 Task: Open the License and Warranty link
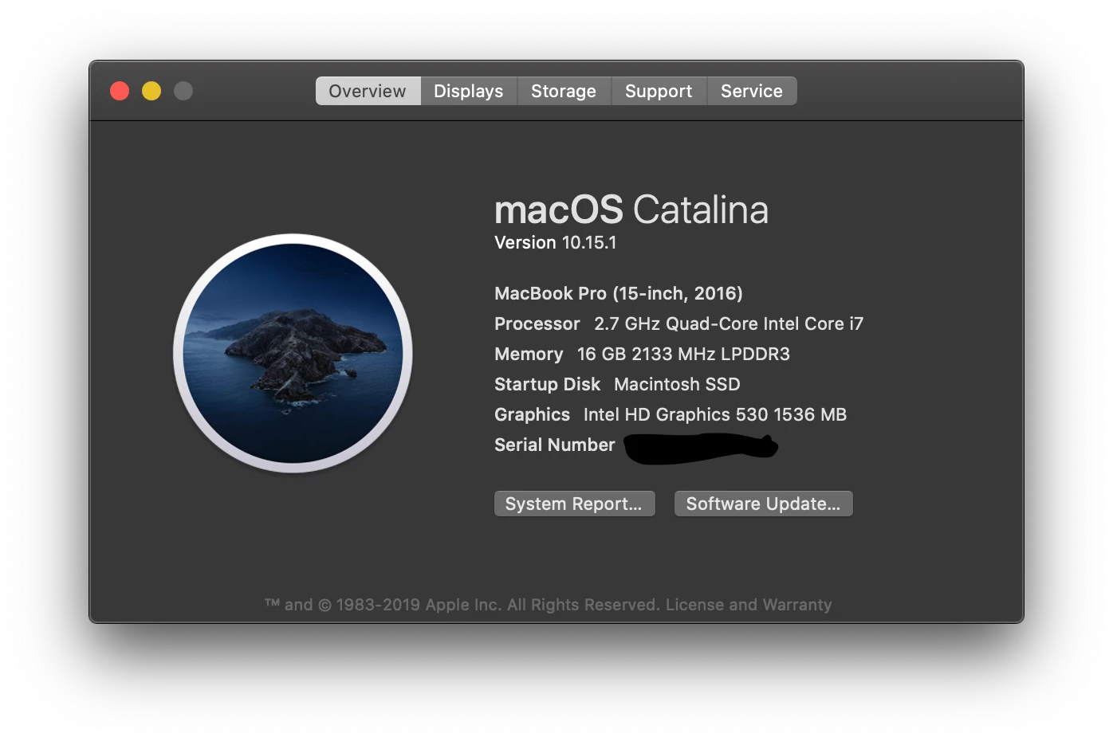749,605
